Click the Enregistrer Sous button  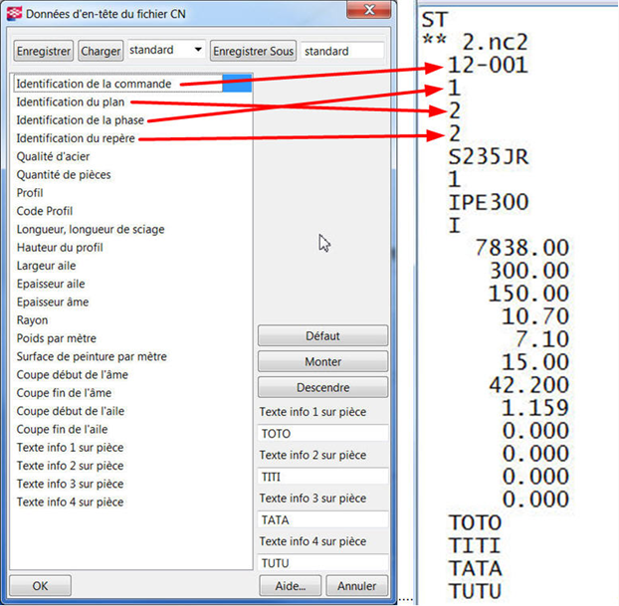point(253,51)
